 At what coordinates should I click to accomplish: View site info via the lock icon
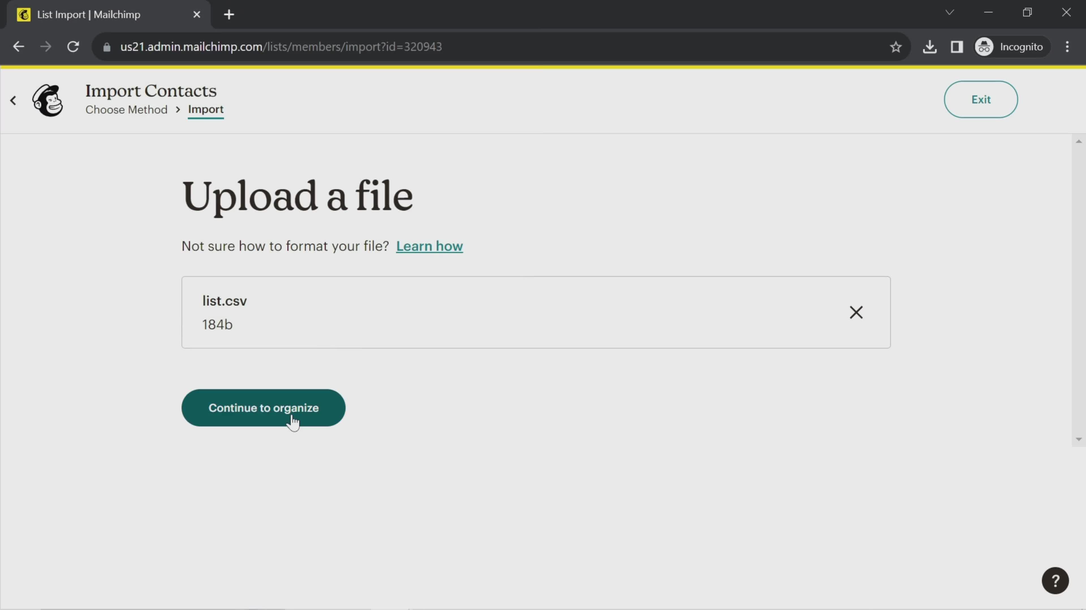(x=107, y=47)
